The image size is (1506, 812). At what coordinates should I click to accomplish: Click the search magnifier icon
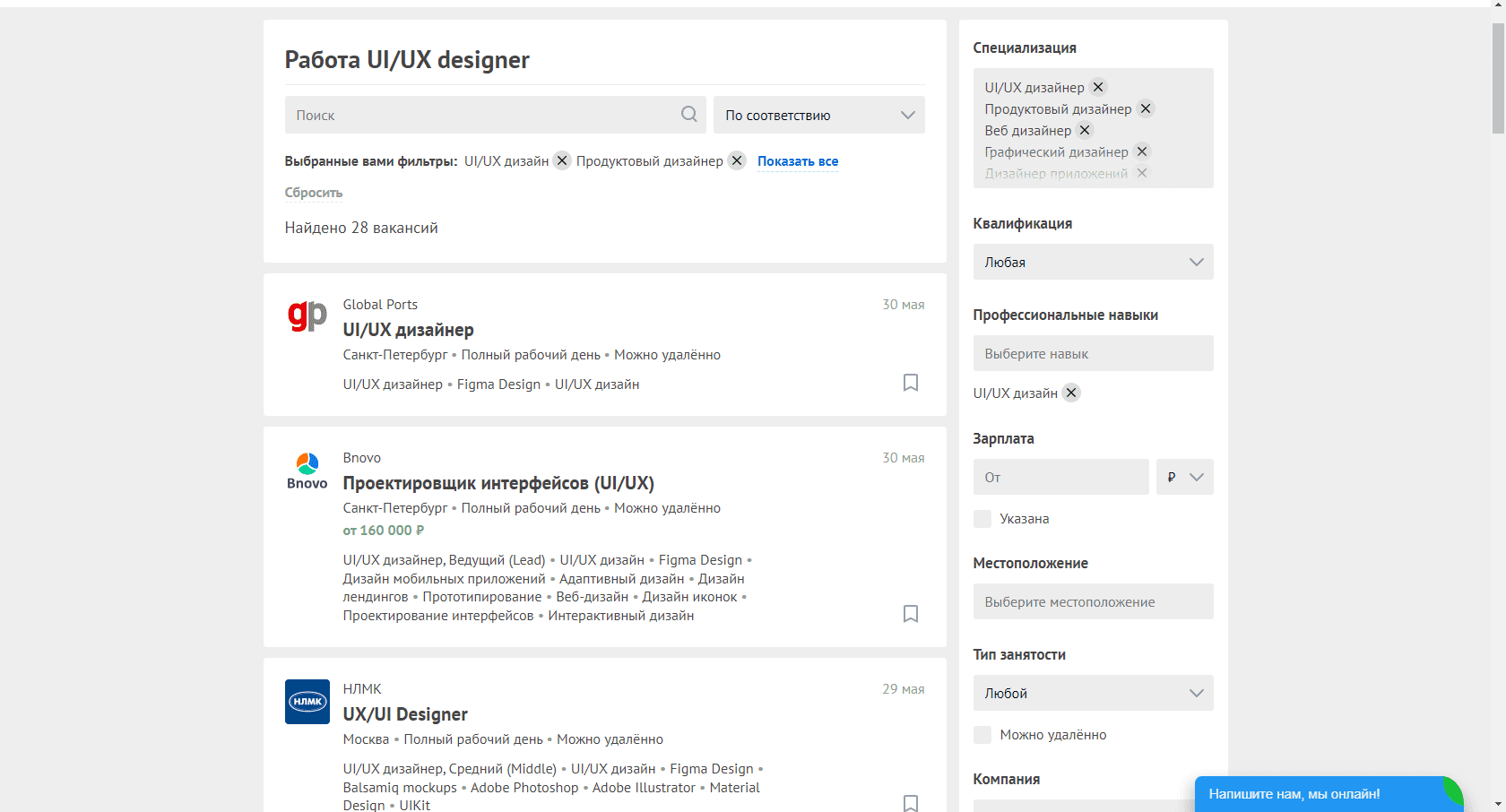[688, 115]
